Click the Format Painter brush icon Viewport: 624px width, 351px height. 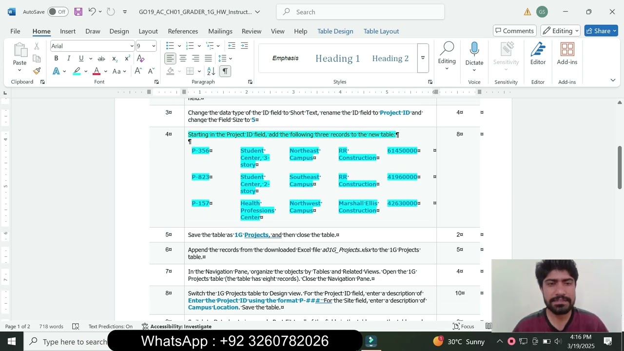[37, 71]
